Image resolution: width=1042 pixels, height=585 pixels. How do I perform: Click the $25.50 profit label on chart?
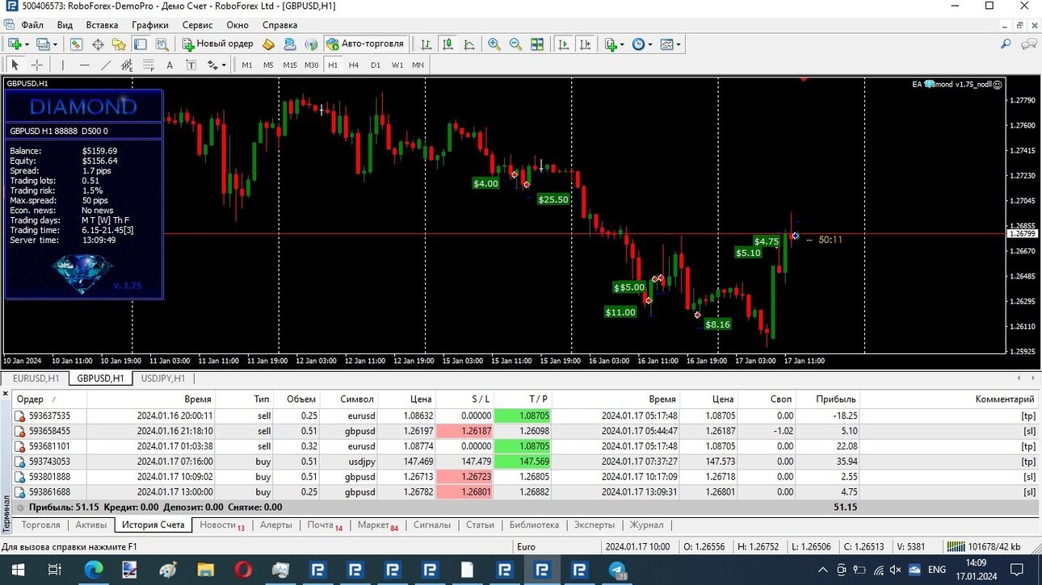(x=553, y=199)
